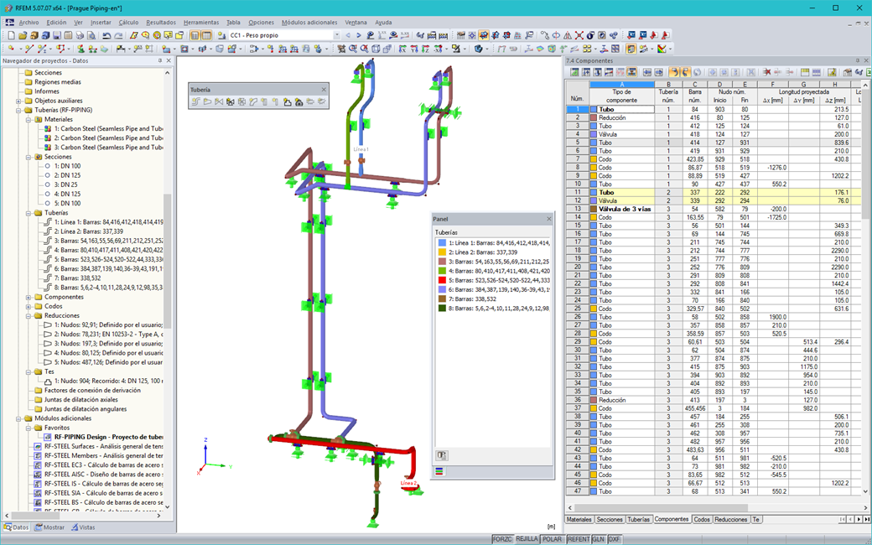
Task: Click valve icon in Tubería toolbar
Action: [219, 101]
